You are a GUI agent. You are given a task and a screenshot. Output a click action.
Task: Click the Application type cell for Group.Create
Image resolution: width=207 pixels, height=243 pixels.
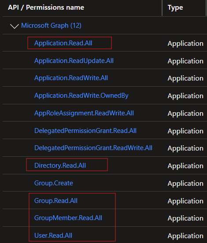[185, 184]
